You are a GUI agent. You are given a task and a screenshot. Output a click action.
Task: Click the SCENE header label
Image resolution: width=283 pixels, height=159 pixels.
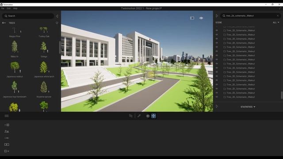(x=218, y=23)
